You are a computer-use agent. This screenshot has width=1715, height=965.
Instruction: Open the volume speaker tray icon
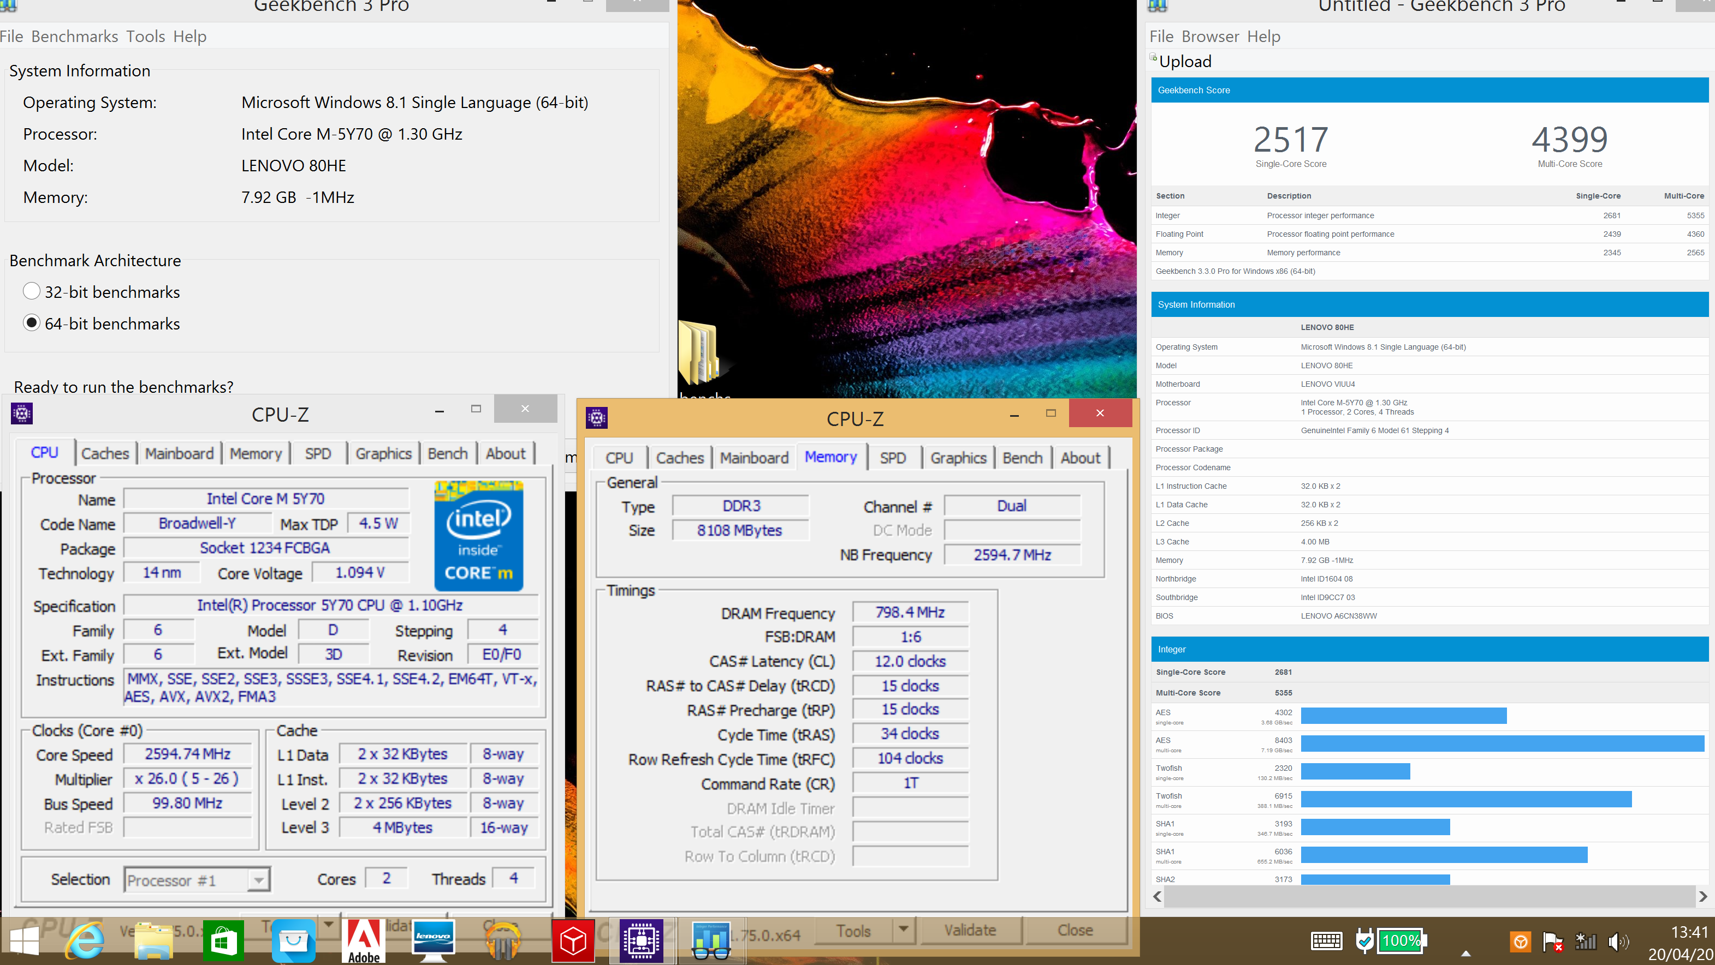[1618, 941]
